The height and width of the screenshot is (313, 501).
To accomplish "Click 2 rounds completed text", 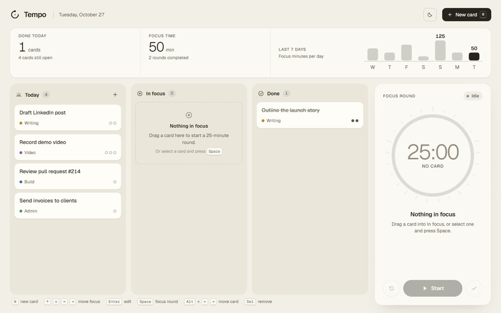I will click(x=168, y=58).
